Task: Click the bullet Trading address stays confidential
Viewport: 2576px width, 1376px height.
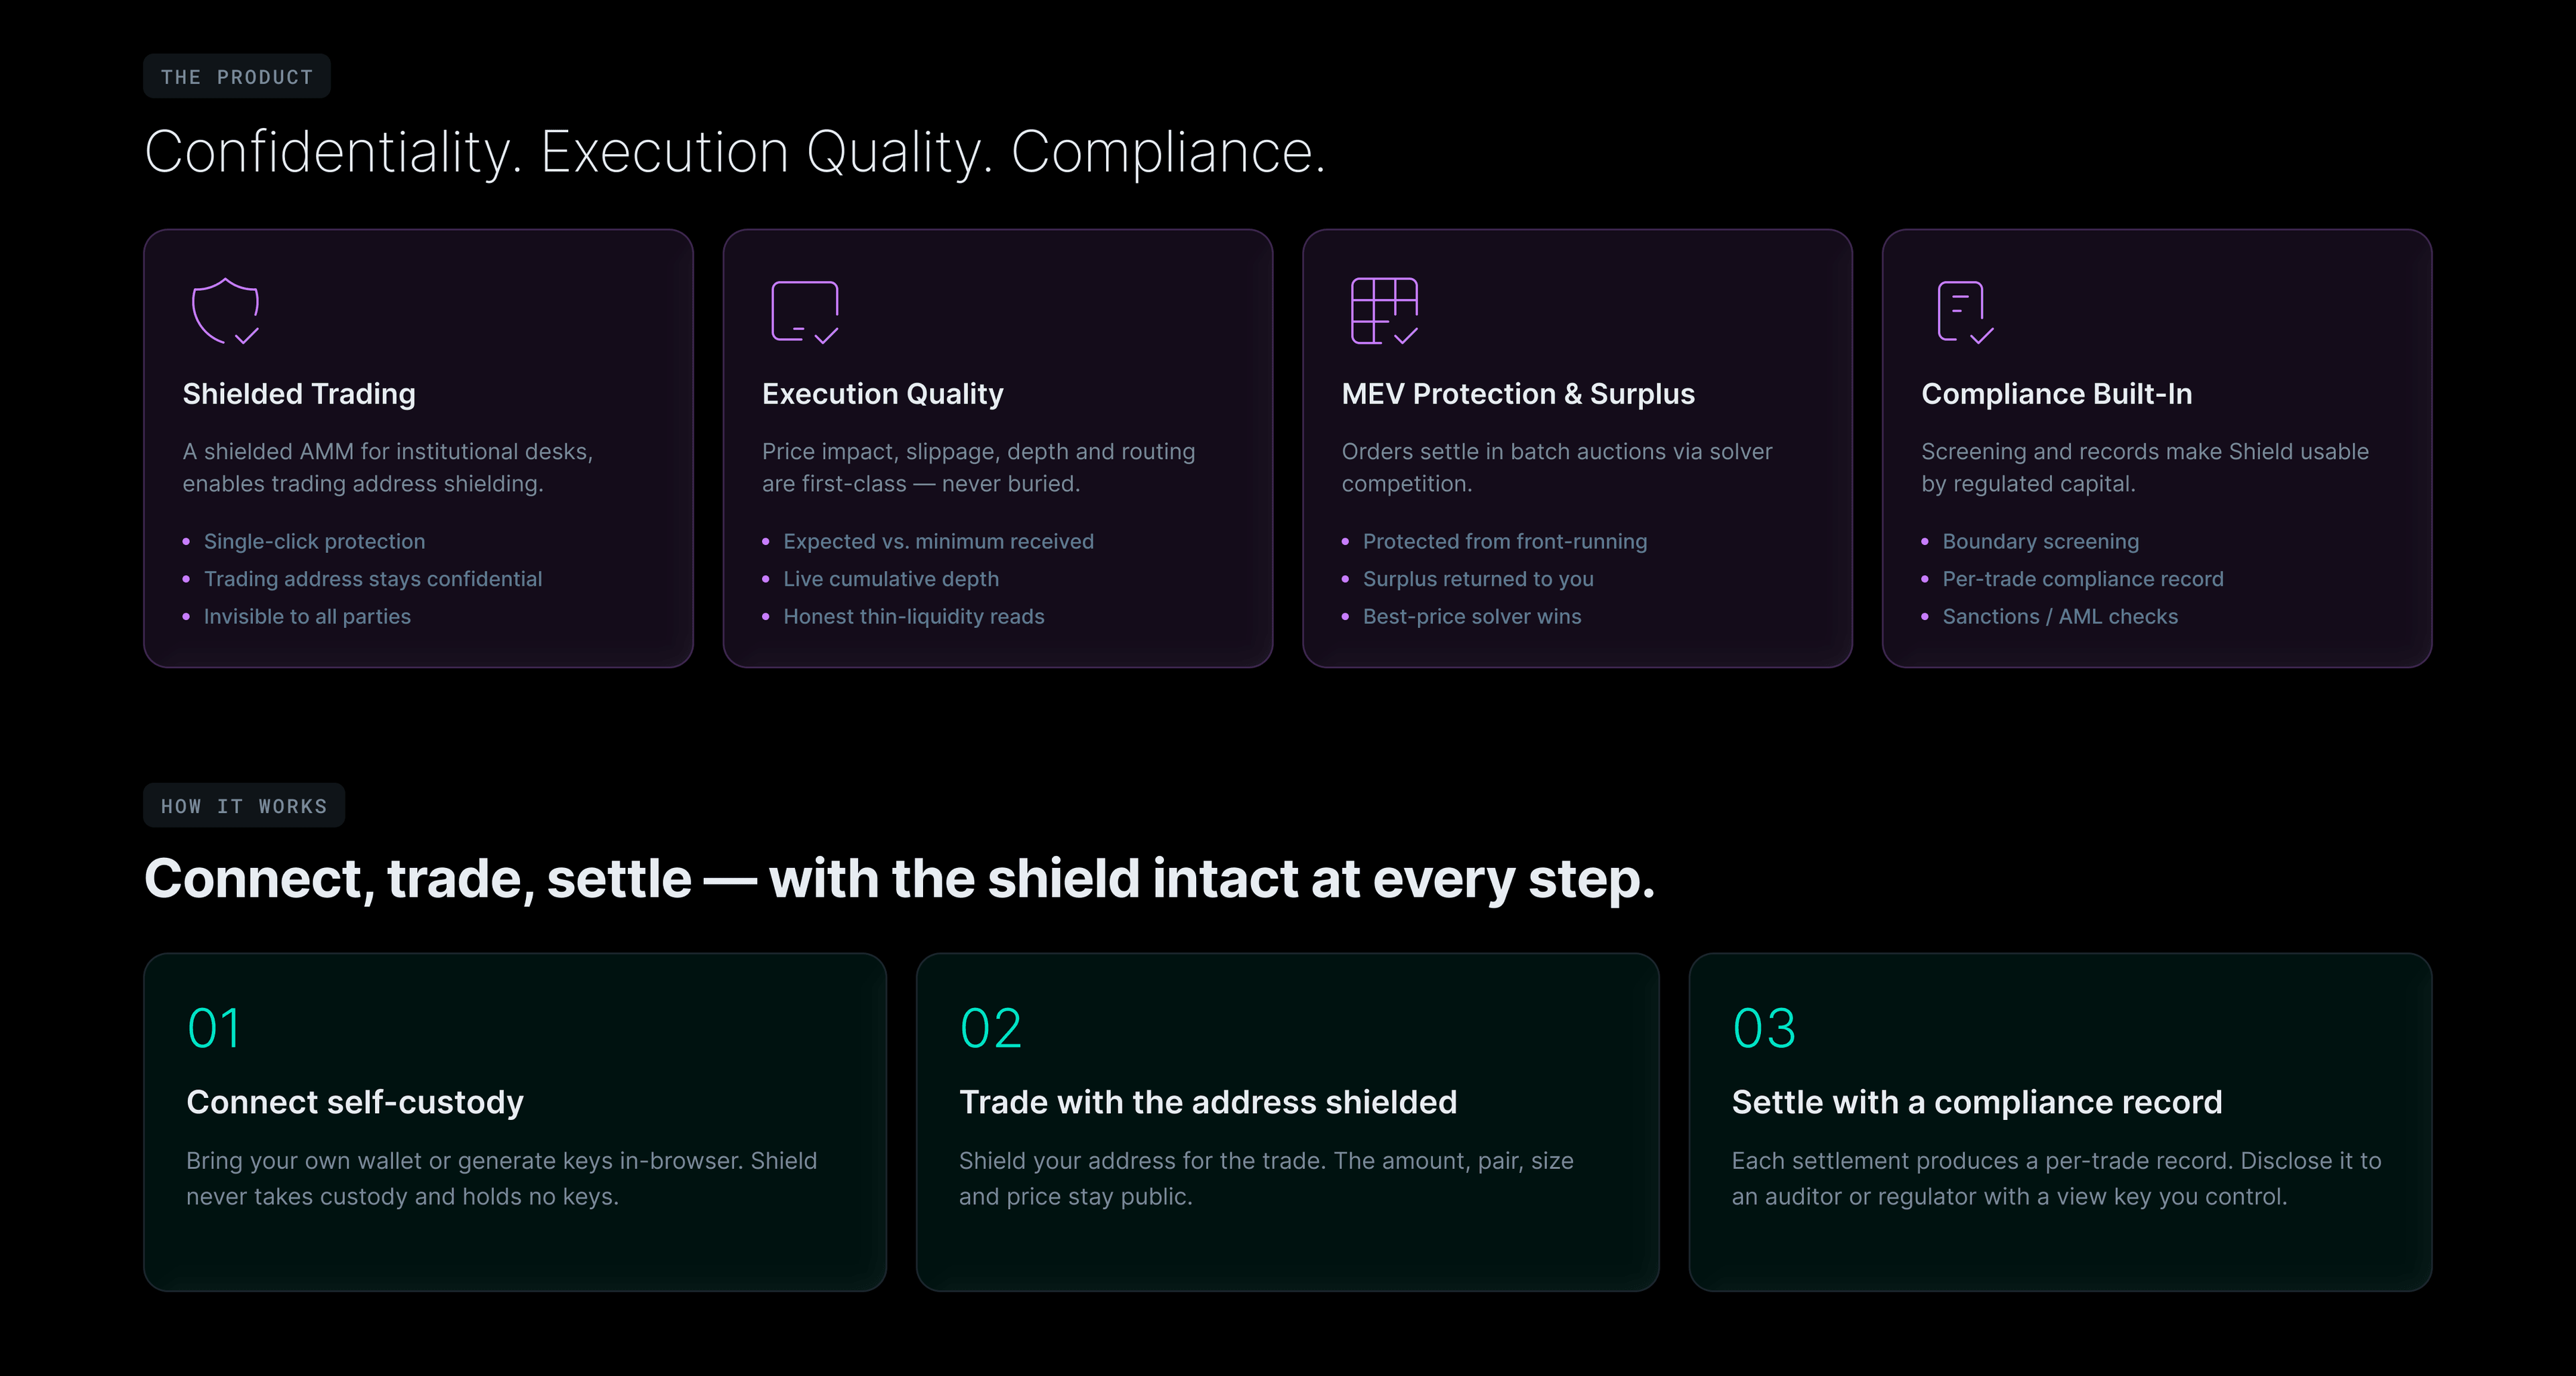Action: point(373,578)
